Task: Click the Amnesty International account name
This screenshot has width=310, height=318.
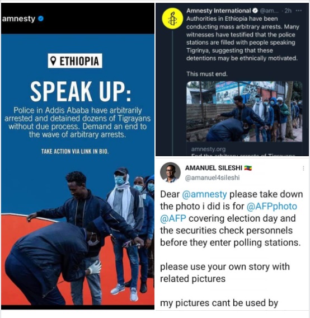Action: tap(219, 11)
